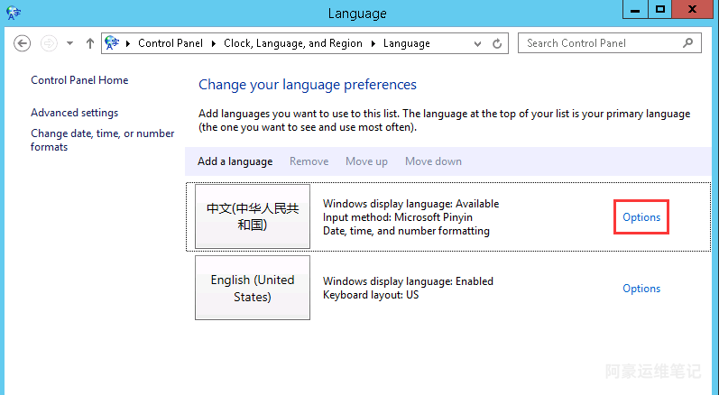Open Options for Chinese language
This screenshot has height=395, width=719.
coord(641,217)
